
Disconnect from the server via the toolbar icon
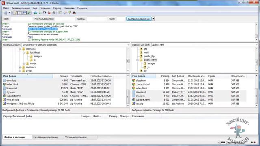pos(49,13)
